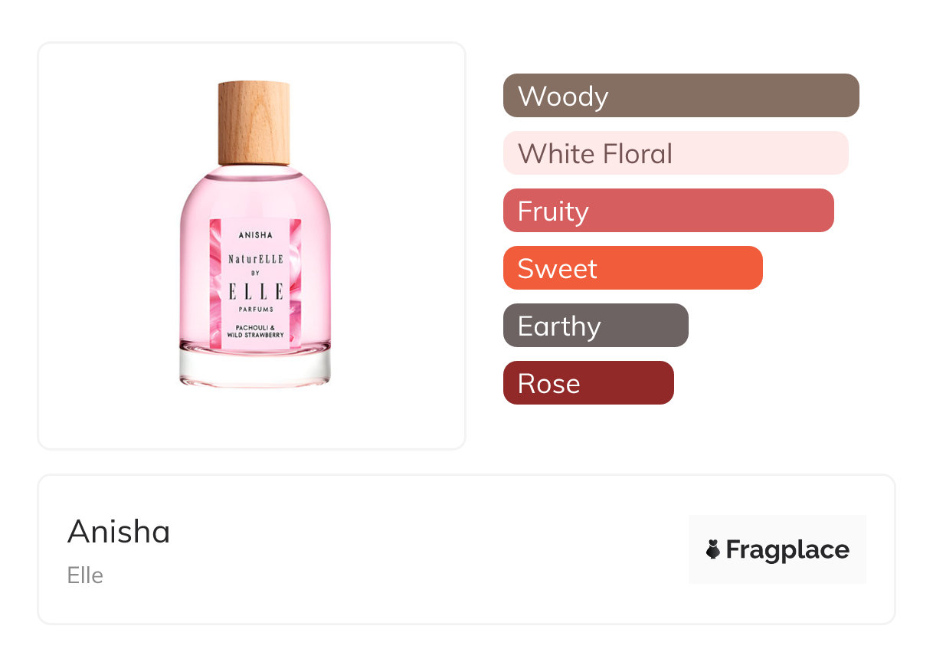Click the ANISHA name on bottle label
This screenshot has height=662, width=933.
[256, 235]
